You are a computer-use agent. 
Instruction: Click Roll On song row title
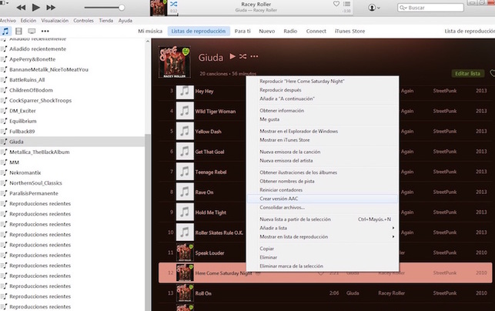[x=203, y=293]
